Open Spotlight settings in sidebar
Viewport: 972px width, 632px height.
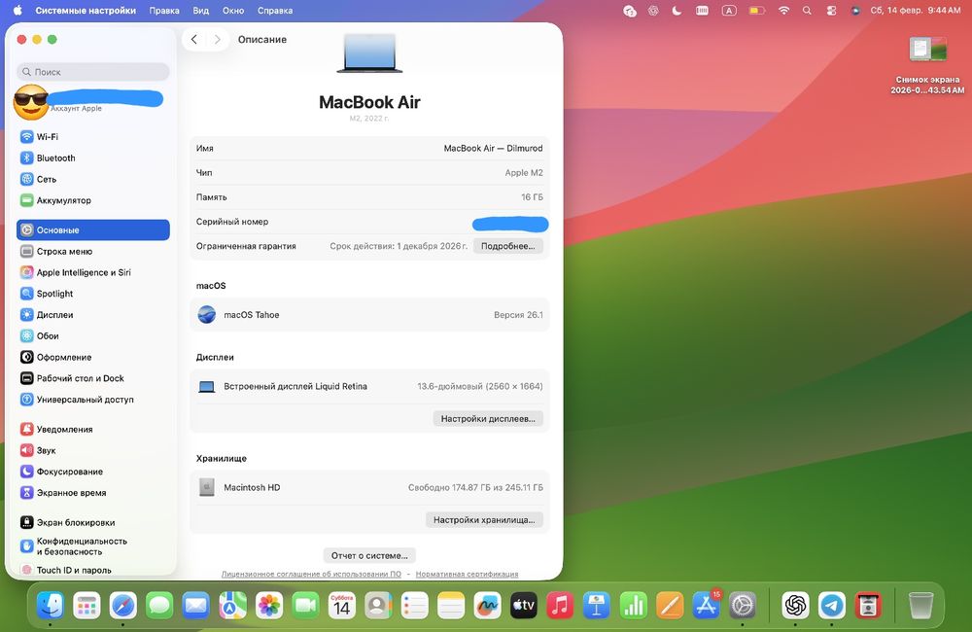pyautogui.click(x=93, y=294)
